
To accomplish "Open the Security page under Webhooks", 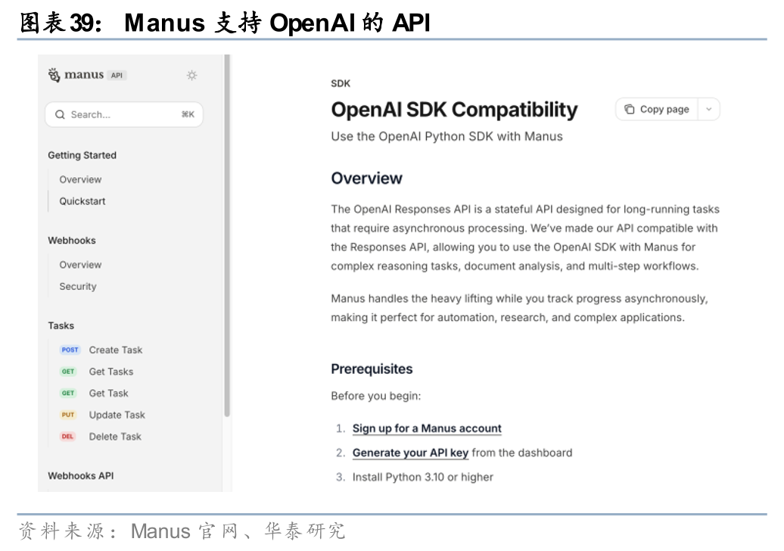I will [78, 287].
